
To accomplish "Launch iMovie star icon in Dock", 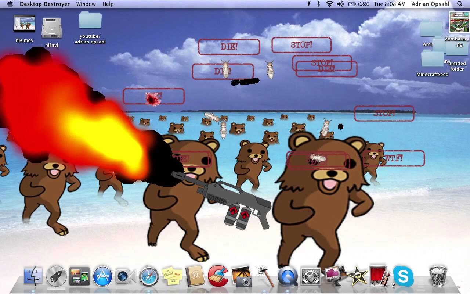I will [x=357, y=276].
